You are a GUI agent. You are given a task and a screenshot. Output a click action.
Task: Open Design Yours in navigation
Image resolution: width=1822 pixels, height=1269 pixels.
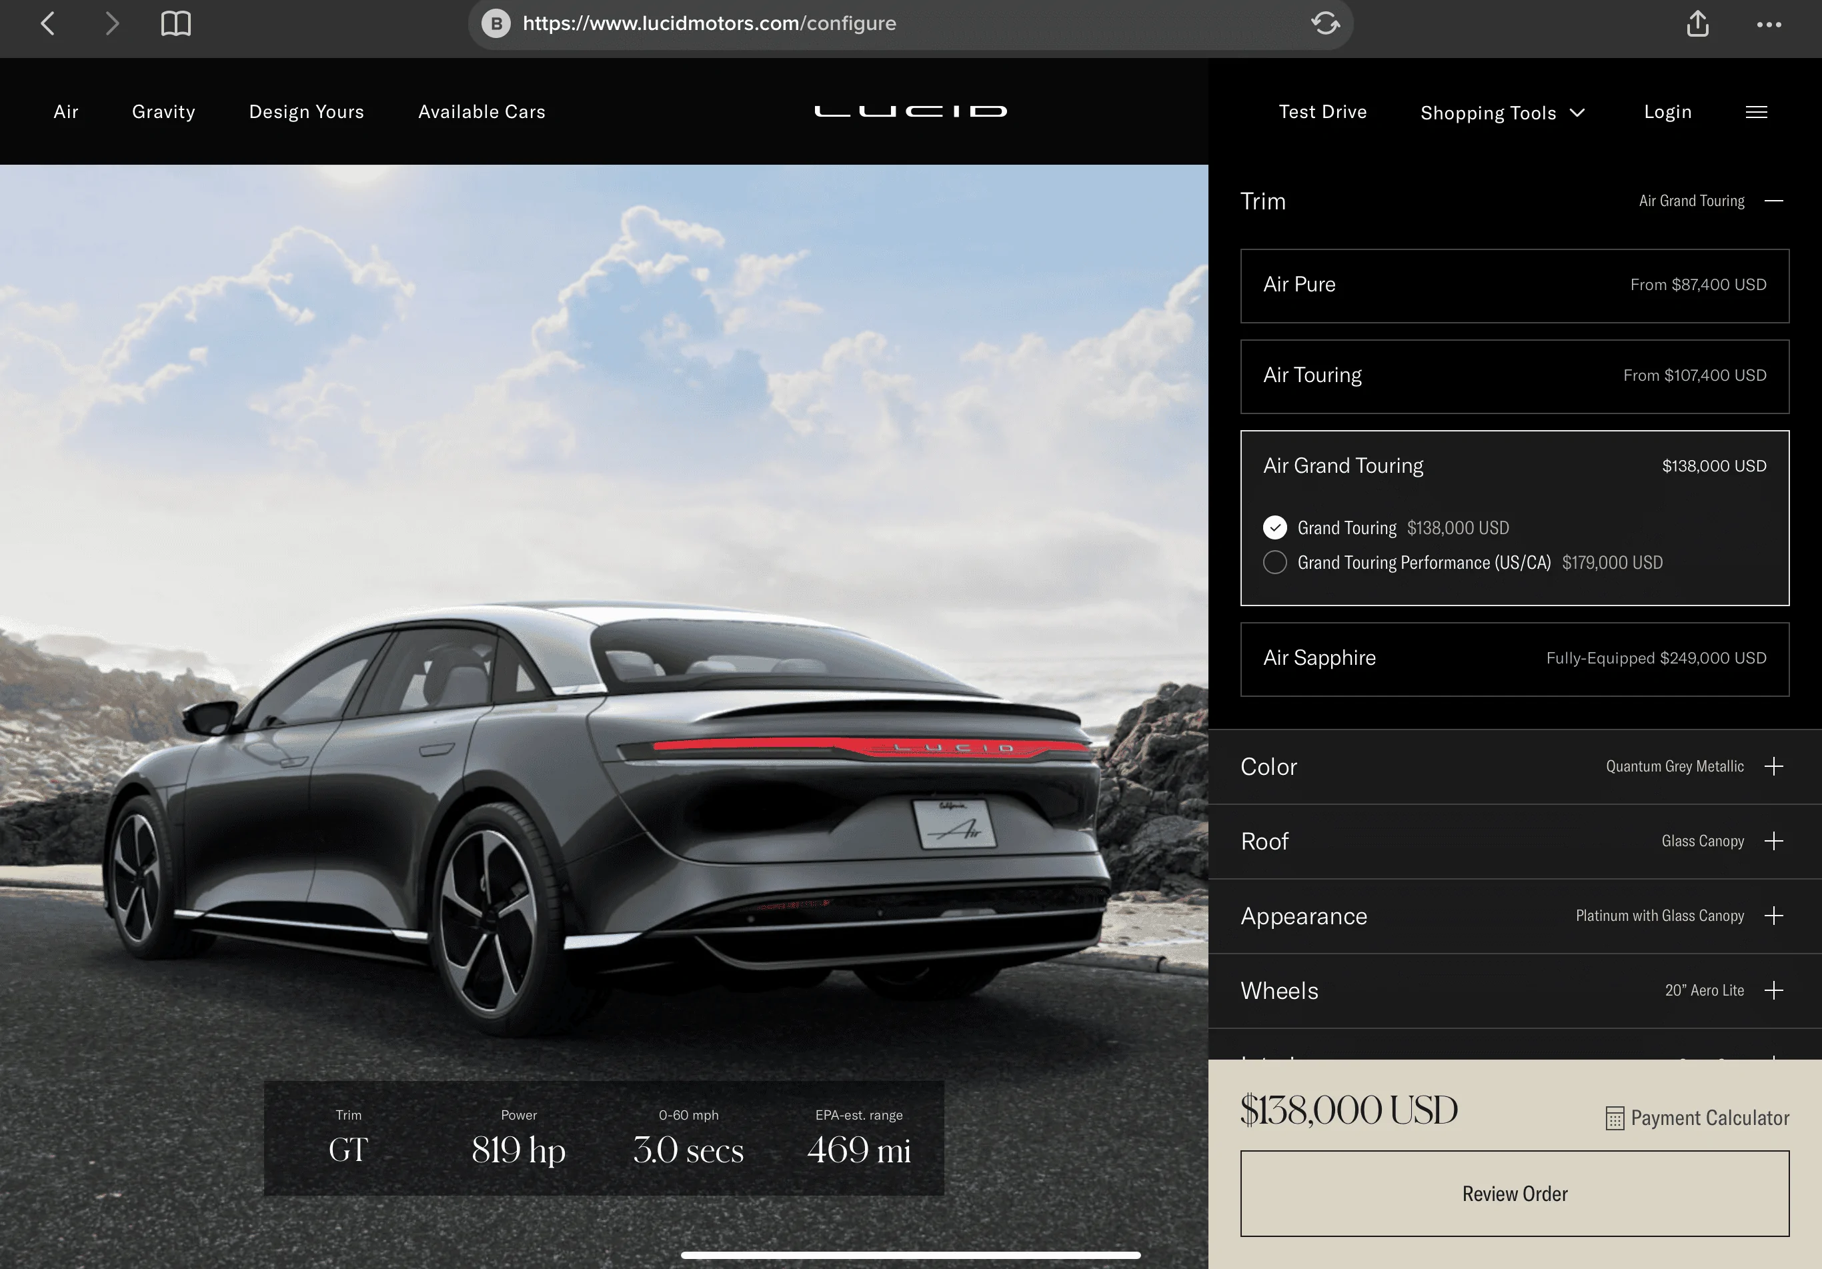[x=306, y=112]
